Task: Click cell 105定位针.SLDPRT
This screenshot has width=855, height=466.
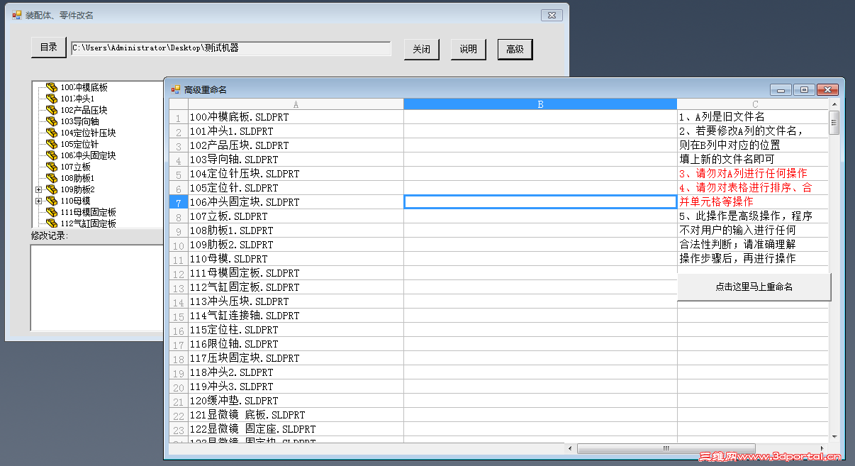Action: click(x=296, y=188)
